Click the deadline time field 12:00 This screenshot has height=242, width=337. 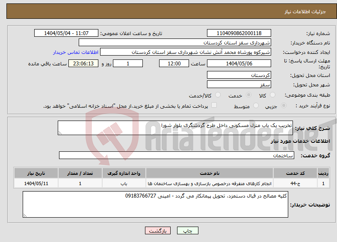point(174,63)
